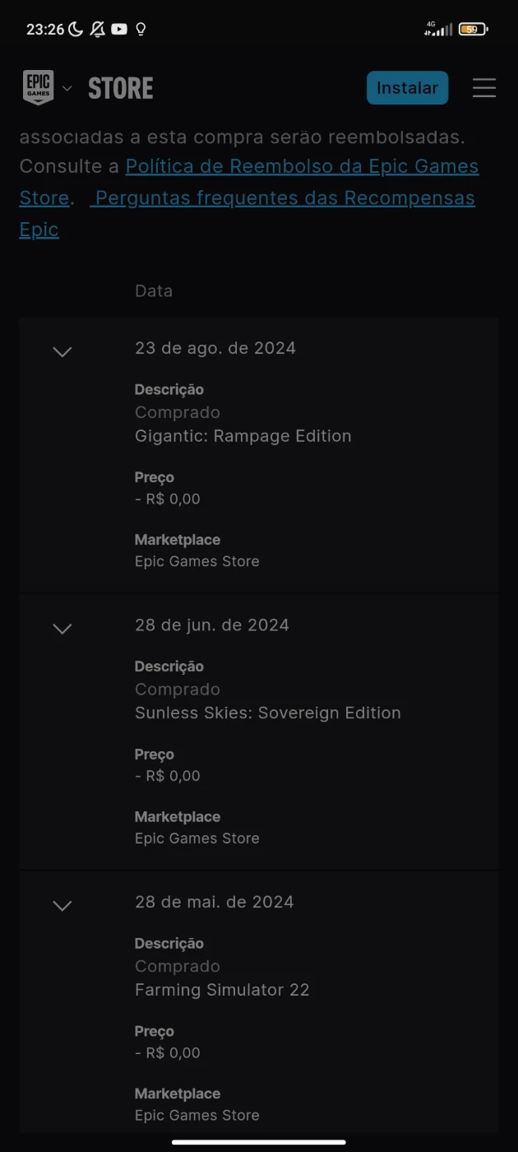The width and height of the screenshot is (518, 1152).
Task: Select the Sunless Skies: Sovereign Edition entry
Action: (267, 713)
